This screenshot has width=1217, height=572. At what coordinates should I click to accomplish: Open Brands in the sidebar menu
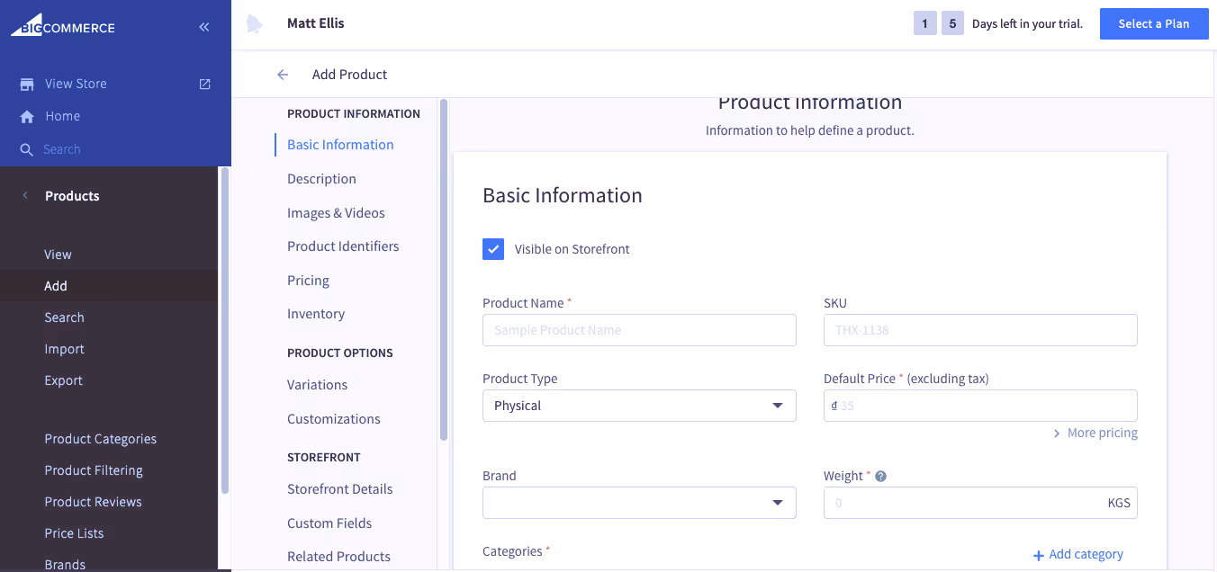[65, 564]
